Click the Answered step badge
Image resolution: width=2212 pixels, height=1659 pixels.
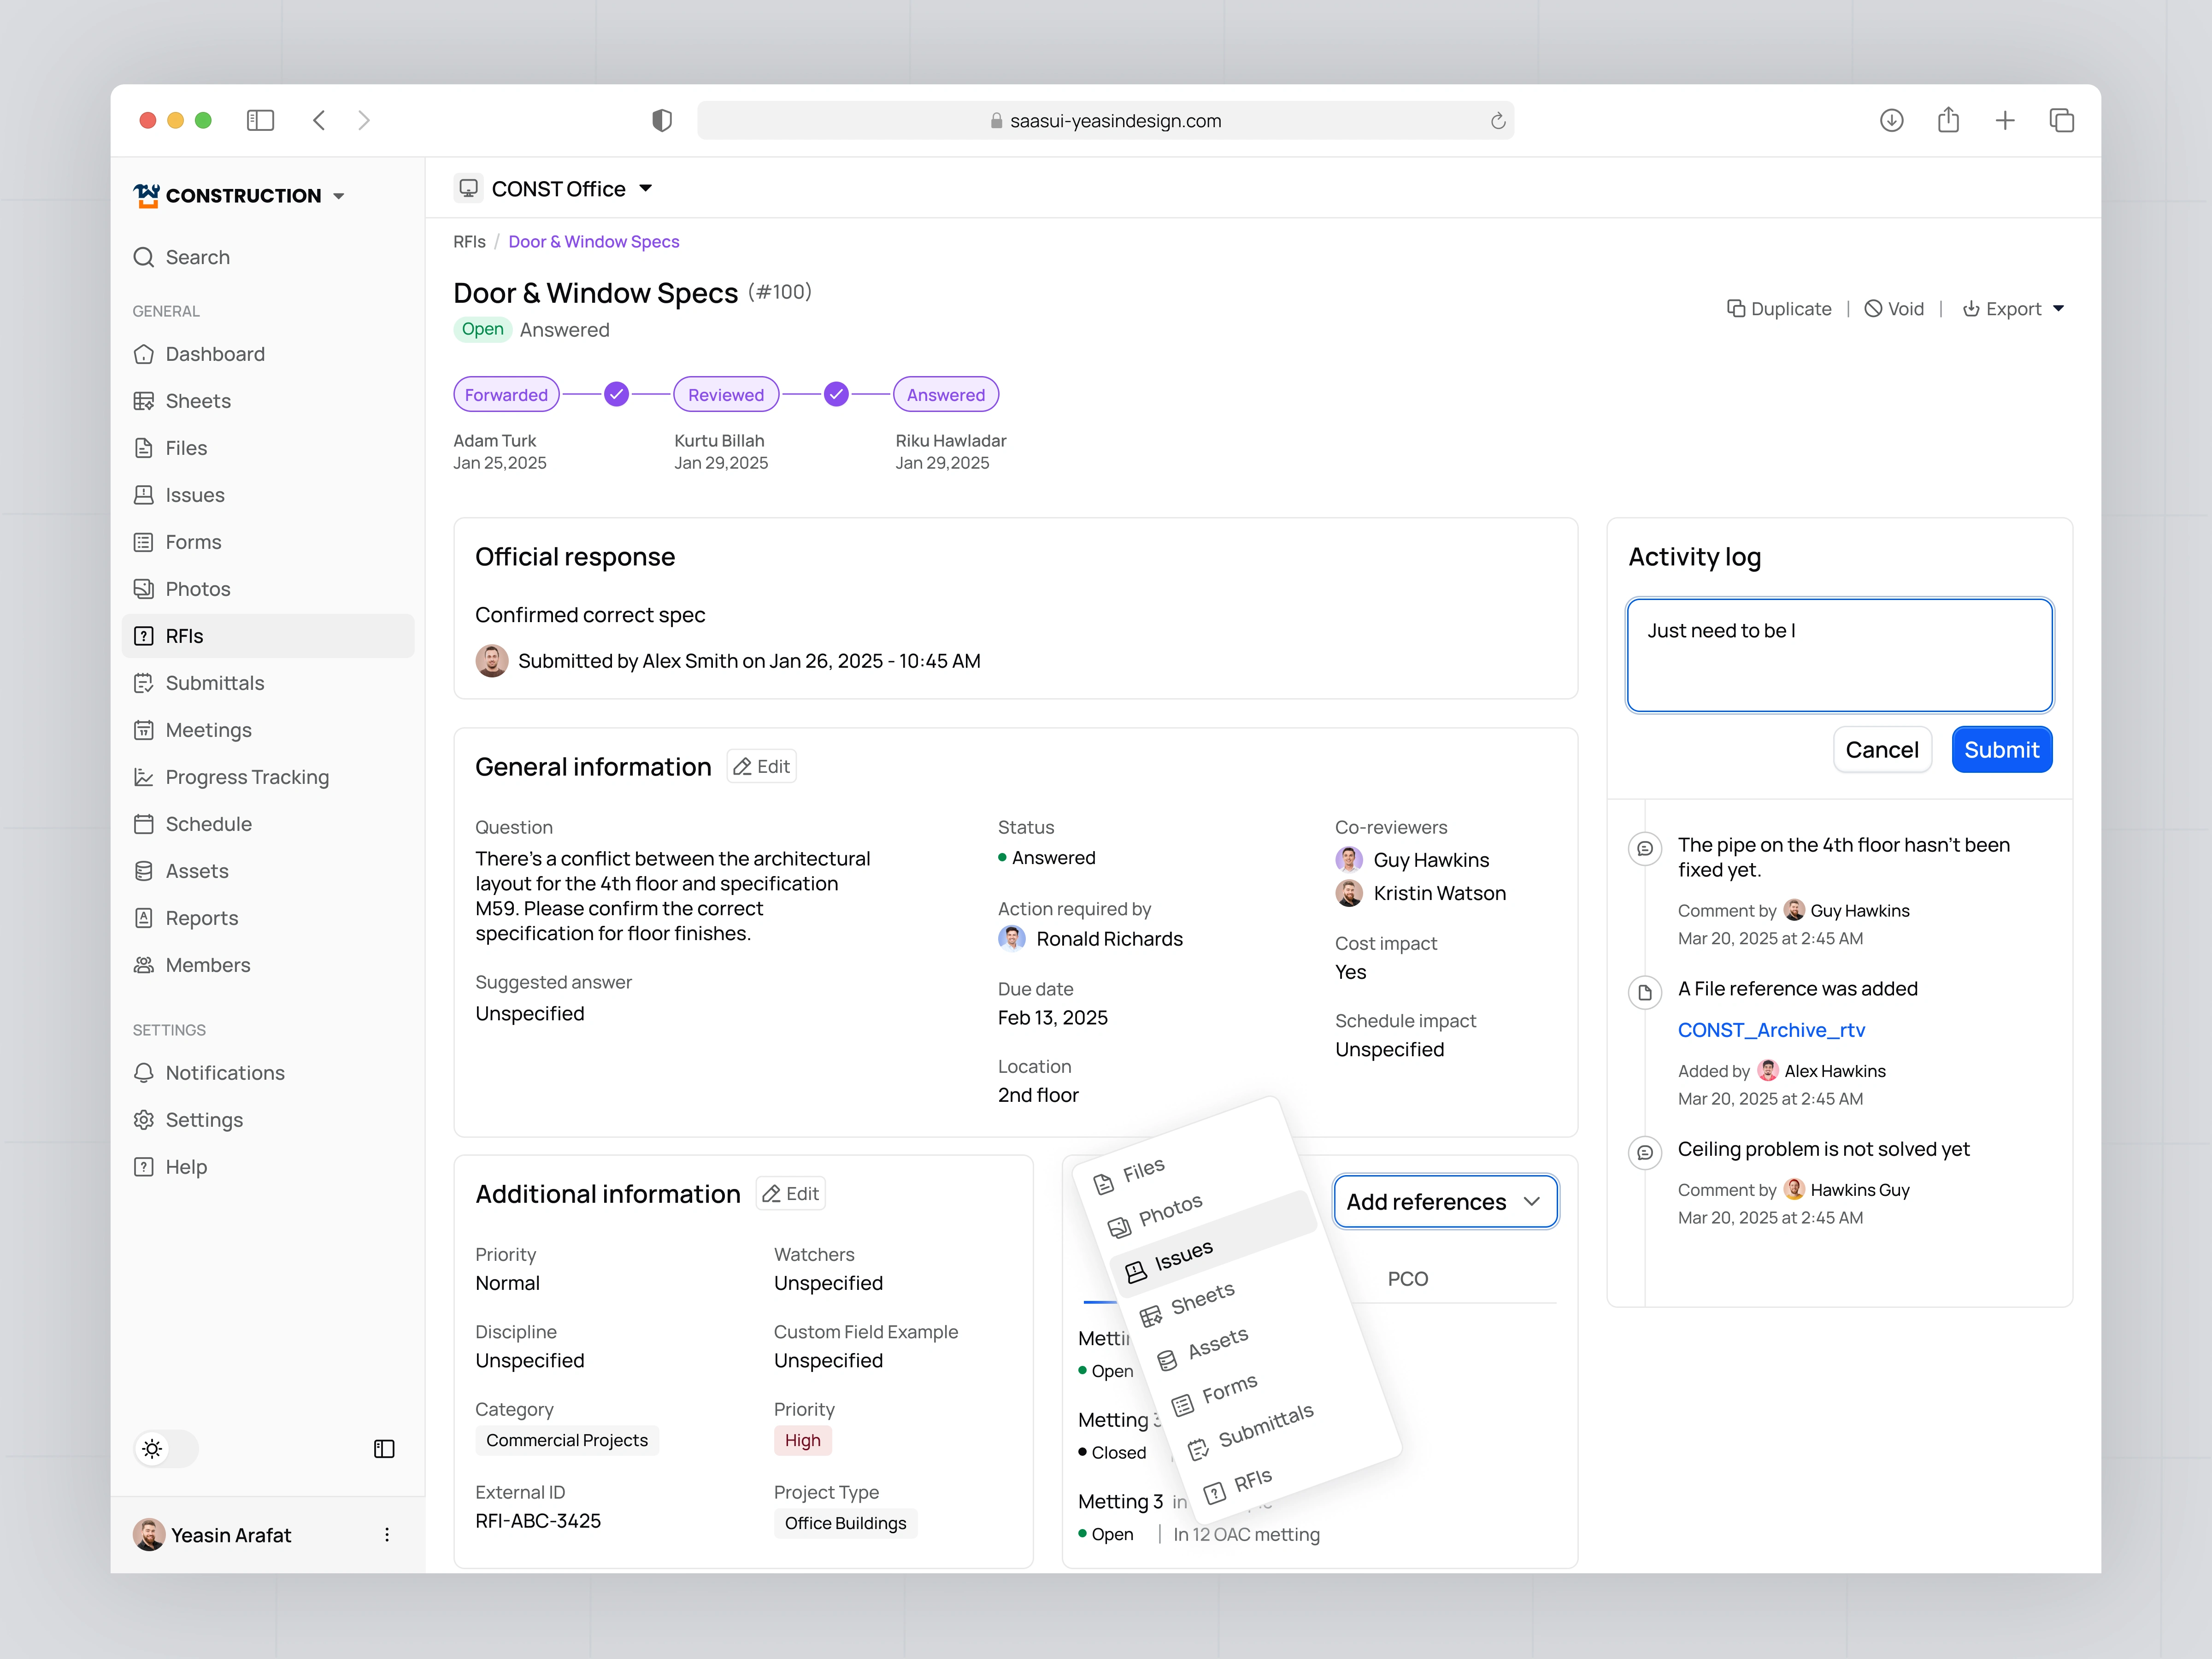coord(945,395)
